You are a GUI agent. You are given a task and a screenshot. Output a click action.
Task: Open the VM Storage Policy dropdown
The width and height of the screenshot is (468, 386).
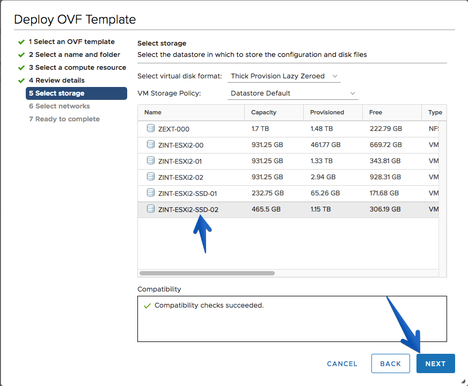pyautogui.click(x=293, y=93)
